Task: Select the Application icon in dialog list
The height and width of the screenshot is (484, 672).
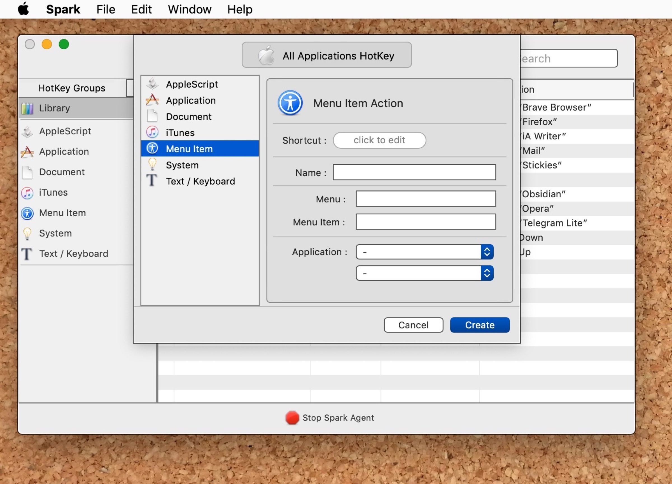Action: 153,100
